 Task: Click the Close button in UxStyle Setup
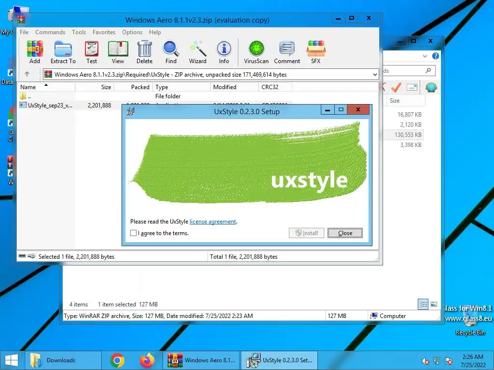pos(345,233)
